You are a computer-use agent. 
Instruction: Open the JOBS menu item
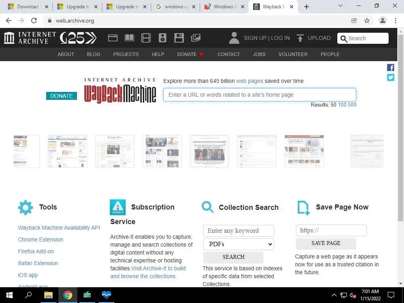click(259, 54)
